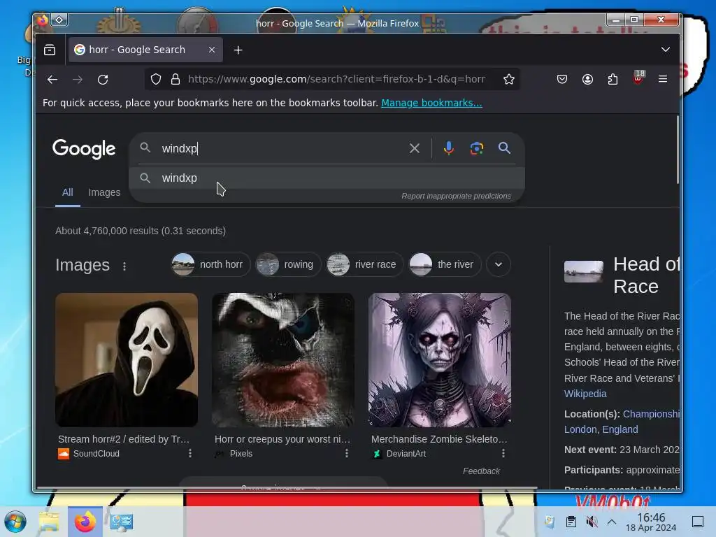
Task: Open Firefox account menu
Action: coord(587,80)
